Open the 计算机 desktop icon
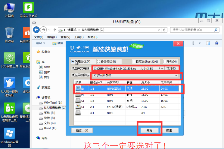Image resolution: width=224 pixels, height=149 pixels. click(9, 9)
